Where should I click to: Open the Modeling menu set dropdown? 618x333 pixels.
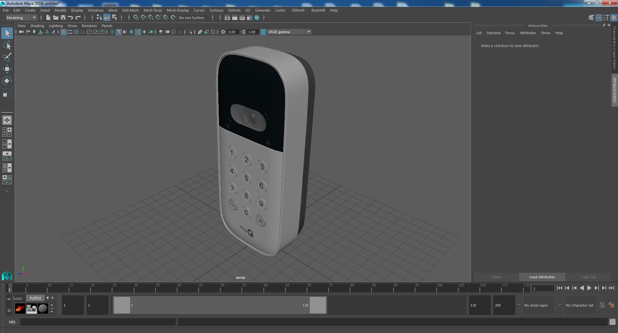[21, 18]
